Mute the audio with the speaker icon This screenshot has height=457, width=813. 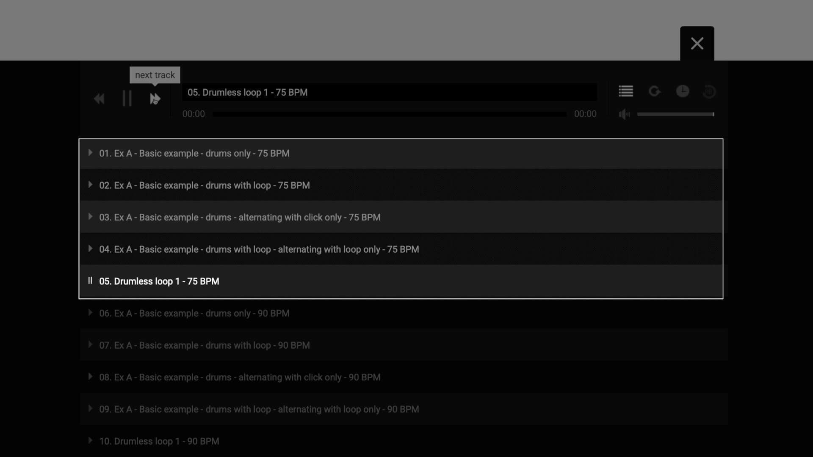(624, 114)
